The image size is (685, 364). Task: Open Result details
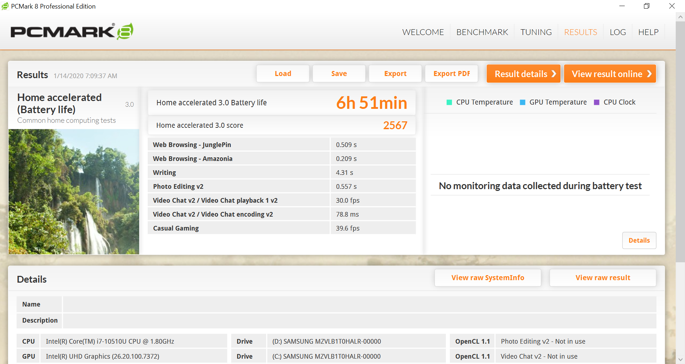pyautogui.click(x=523, y=74)
